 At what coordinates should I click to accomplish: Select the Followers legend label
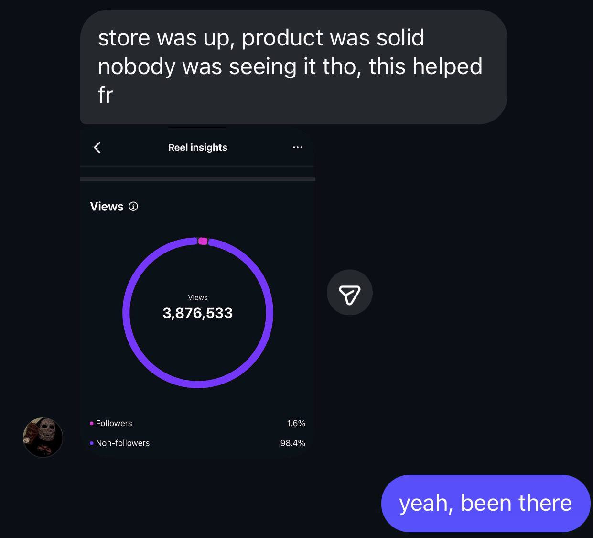click(x=114, y=423)
